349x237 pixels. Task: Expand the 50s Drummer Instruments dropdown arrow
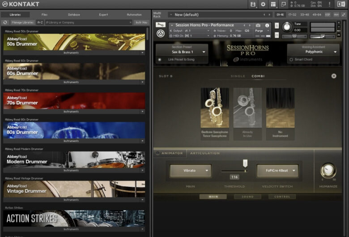coord(142,53)
